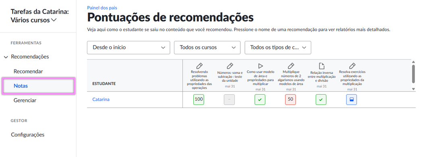Open the Todos os tipos de content dropdown
The image size is (426, 157).
tap(278, 47)
